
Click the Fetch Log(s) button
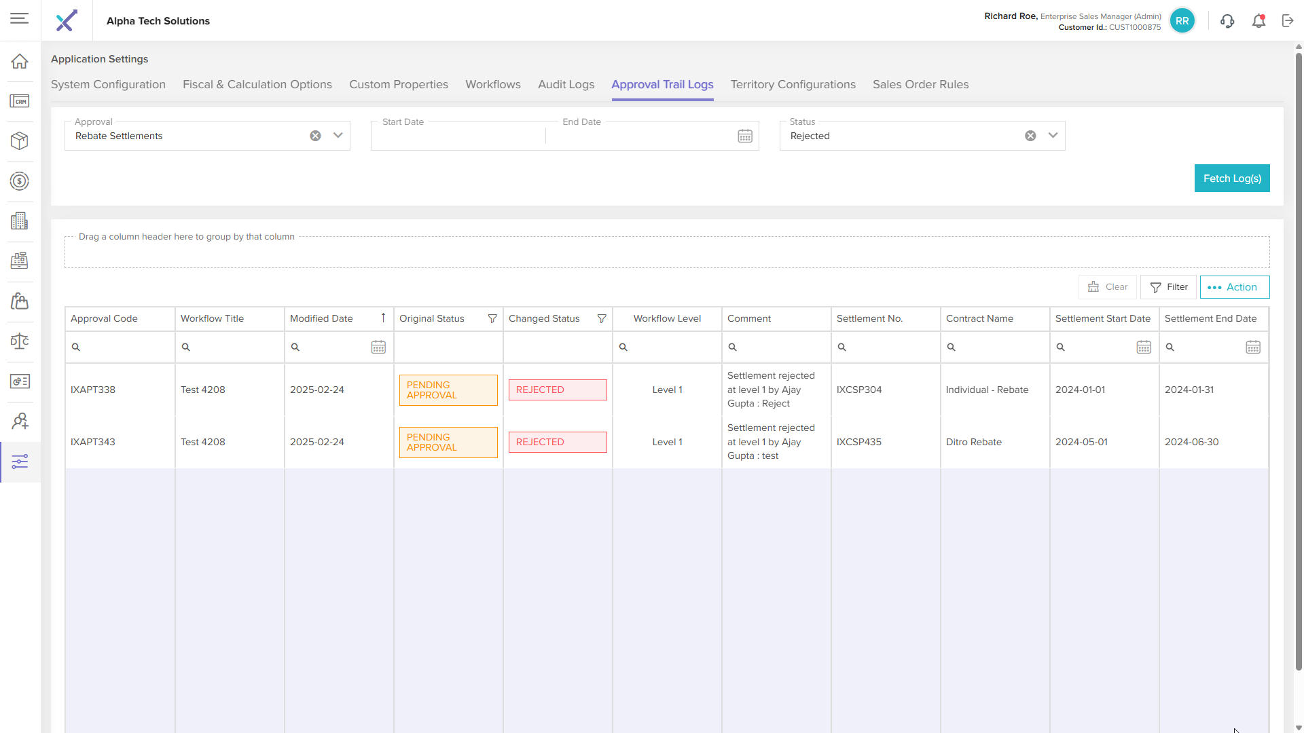pyautogui.click(x=1231, y=178)
